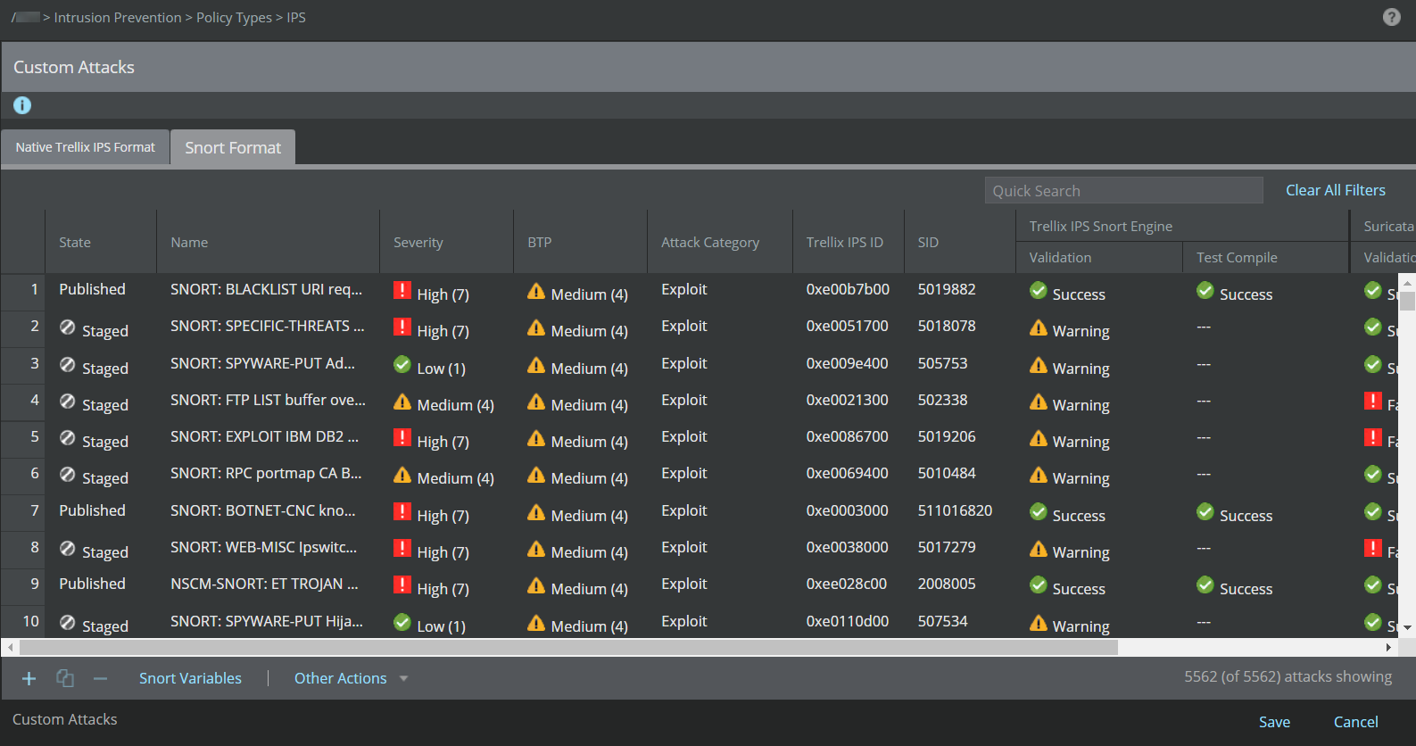Open the Other Actions dropdown
Screen dimensions: 1416x746
click(351, 678)
